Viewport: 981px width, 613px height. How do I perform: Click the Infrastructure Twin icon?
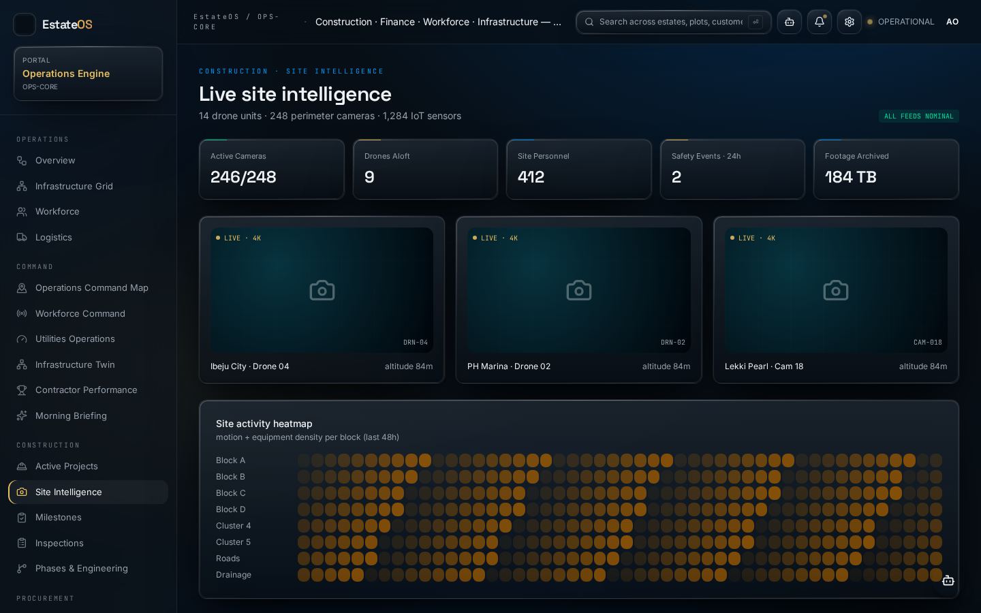[x=22, y=364]
